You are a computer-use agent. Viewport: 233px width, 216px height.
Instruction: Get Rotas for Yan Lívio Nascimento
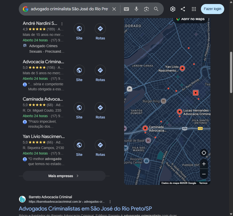(x=100, y=148)
